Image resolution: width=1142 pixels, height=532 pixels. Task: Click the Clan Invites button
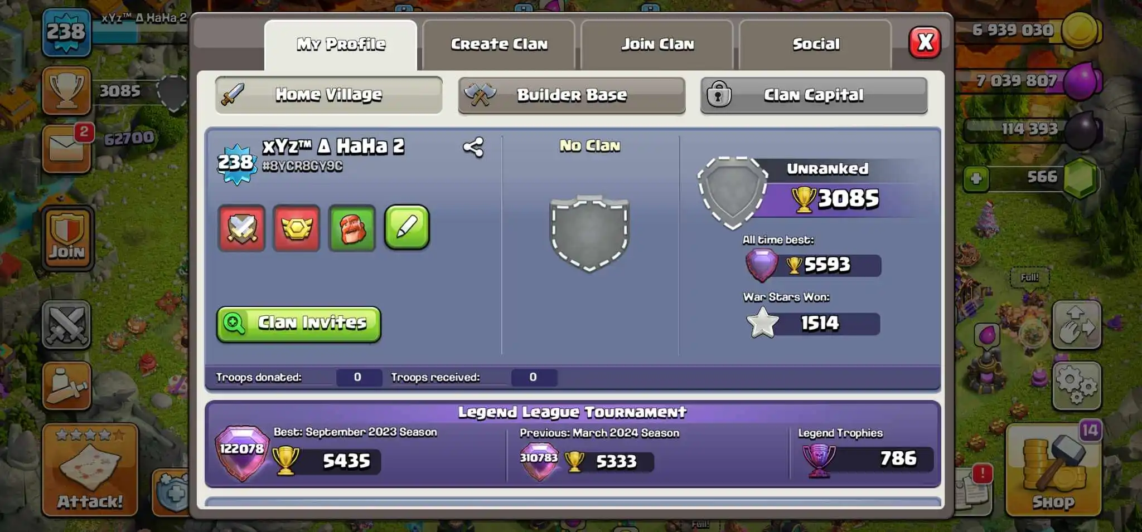299,324
